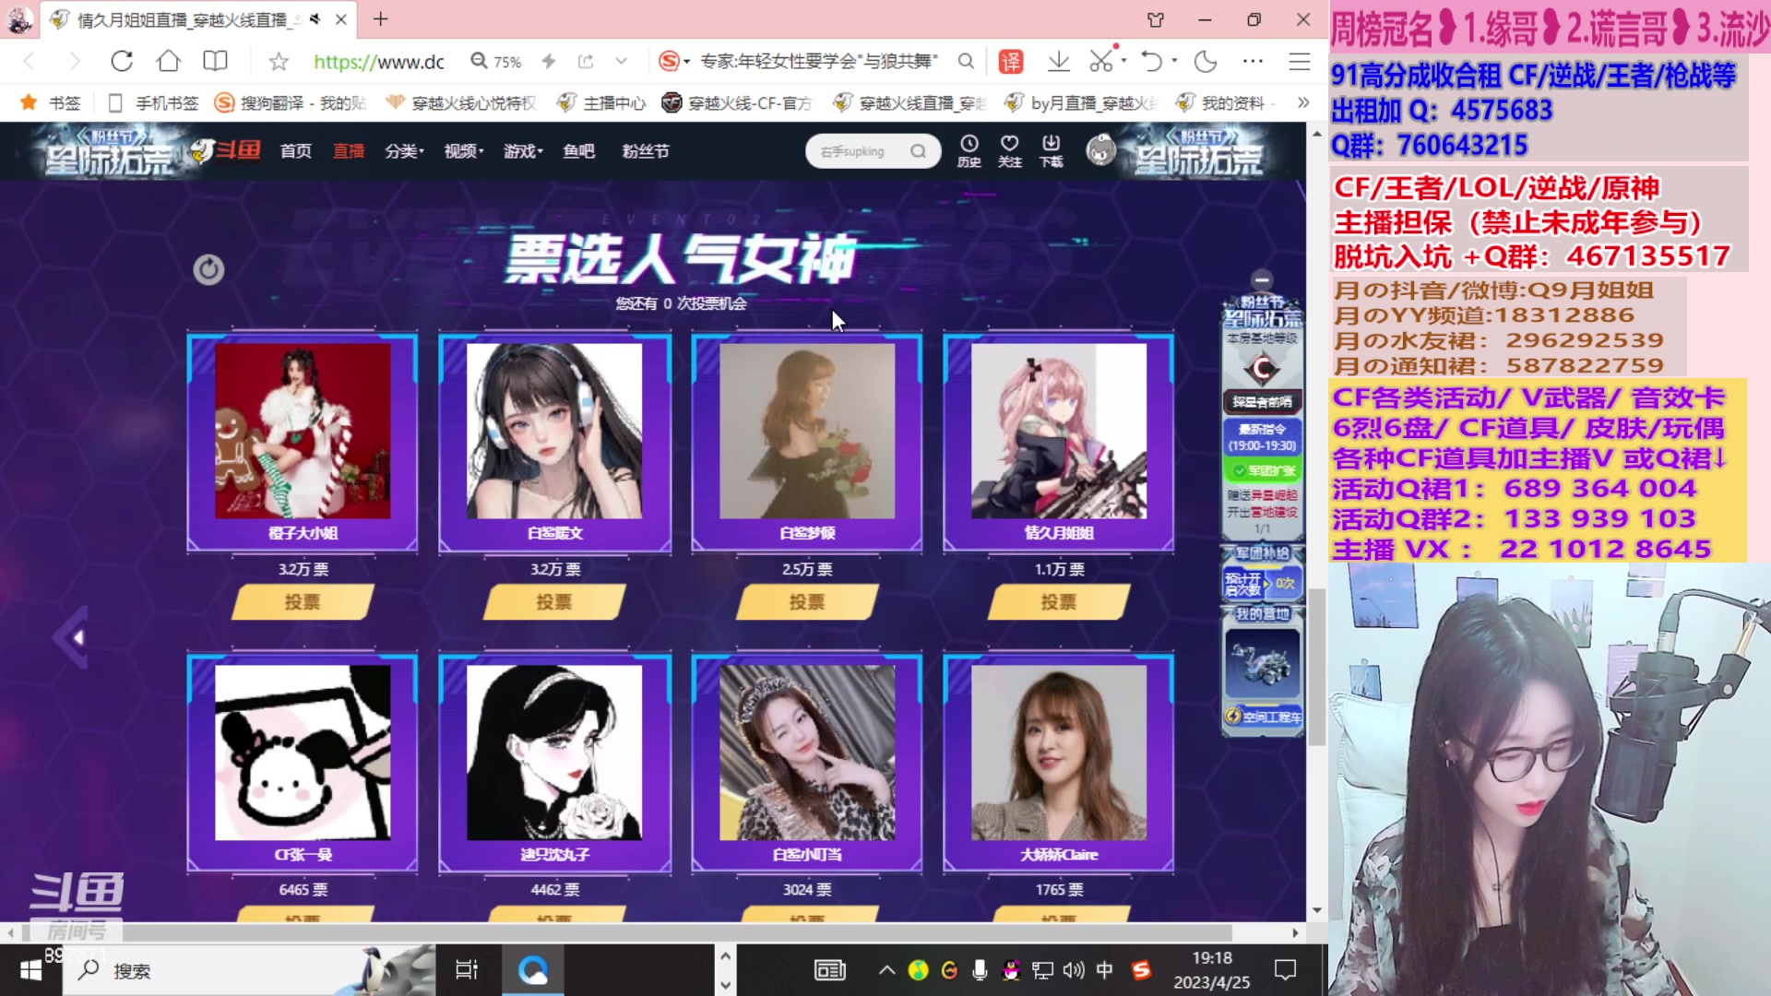This screenshot has width=1771, height=996.
Task: Go to 首页 in Douyu navigation
Action: tap(296, 151)
